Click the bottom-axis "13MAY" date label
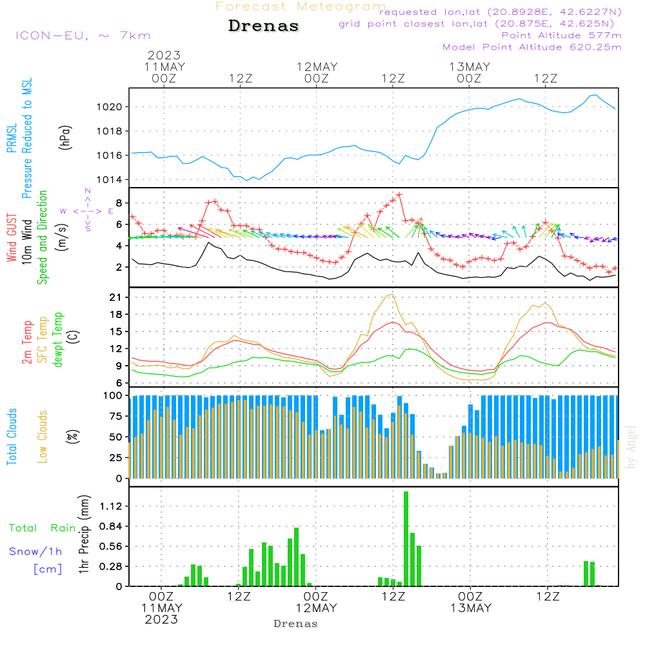 pyautogui.click(x=471, y=608)
